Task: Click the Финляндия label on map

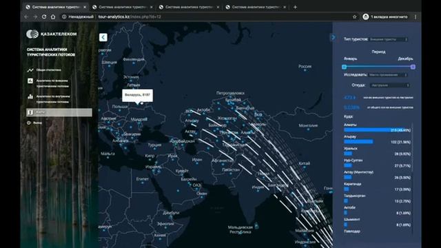Action: tap(134, 59)
